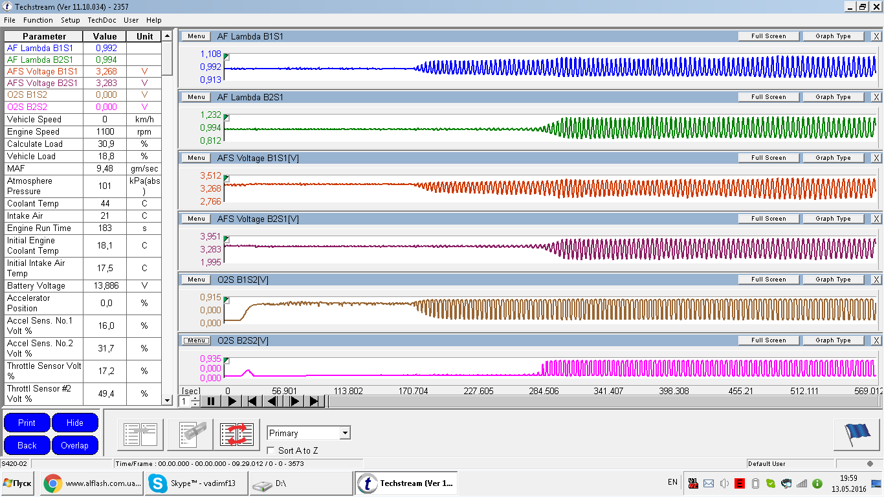Click the blue Overlap button

(x=74, y=445)
